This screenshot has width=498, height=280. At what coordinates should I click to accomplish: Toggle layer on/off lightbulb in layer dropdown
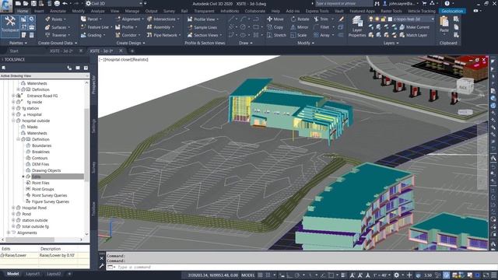tap(371, 19)
